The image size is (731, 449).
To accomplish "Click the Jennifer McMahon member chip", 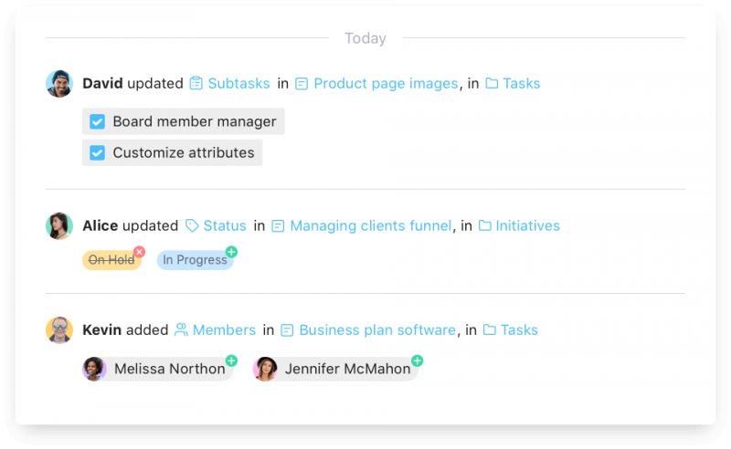I will point(335,369).
